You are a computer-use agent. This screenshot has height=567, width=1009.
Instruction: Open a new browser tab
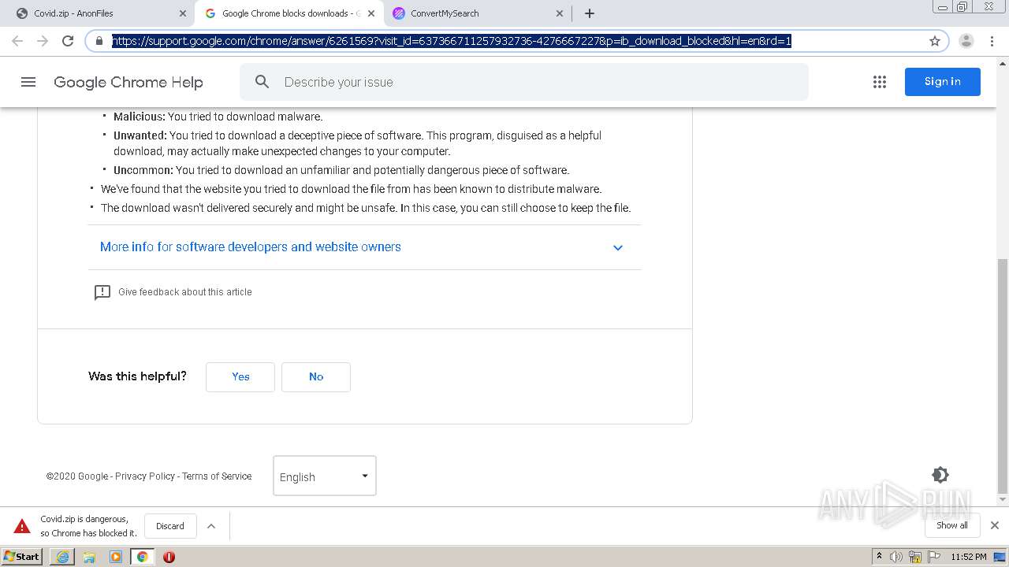pos(590,13)
